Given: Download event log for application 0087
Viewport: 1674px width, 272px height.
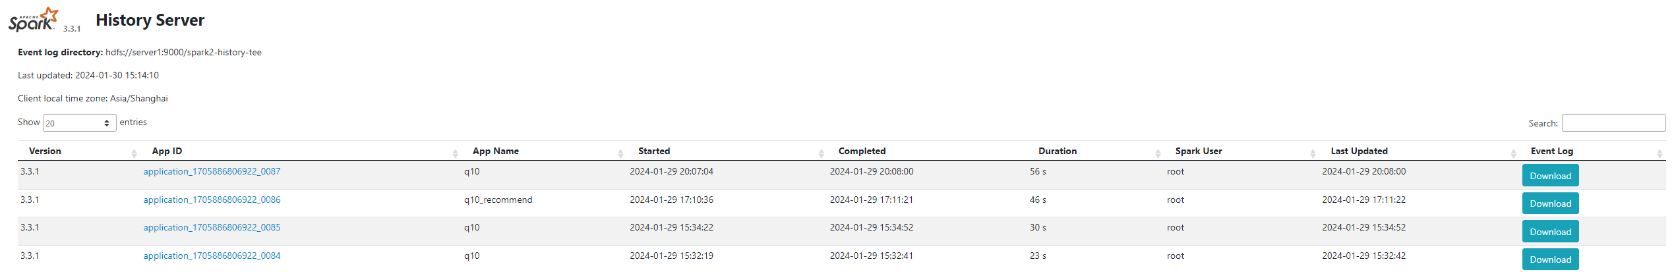Looking at the screenshot, I should (1550, 176).
